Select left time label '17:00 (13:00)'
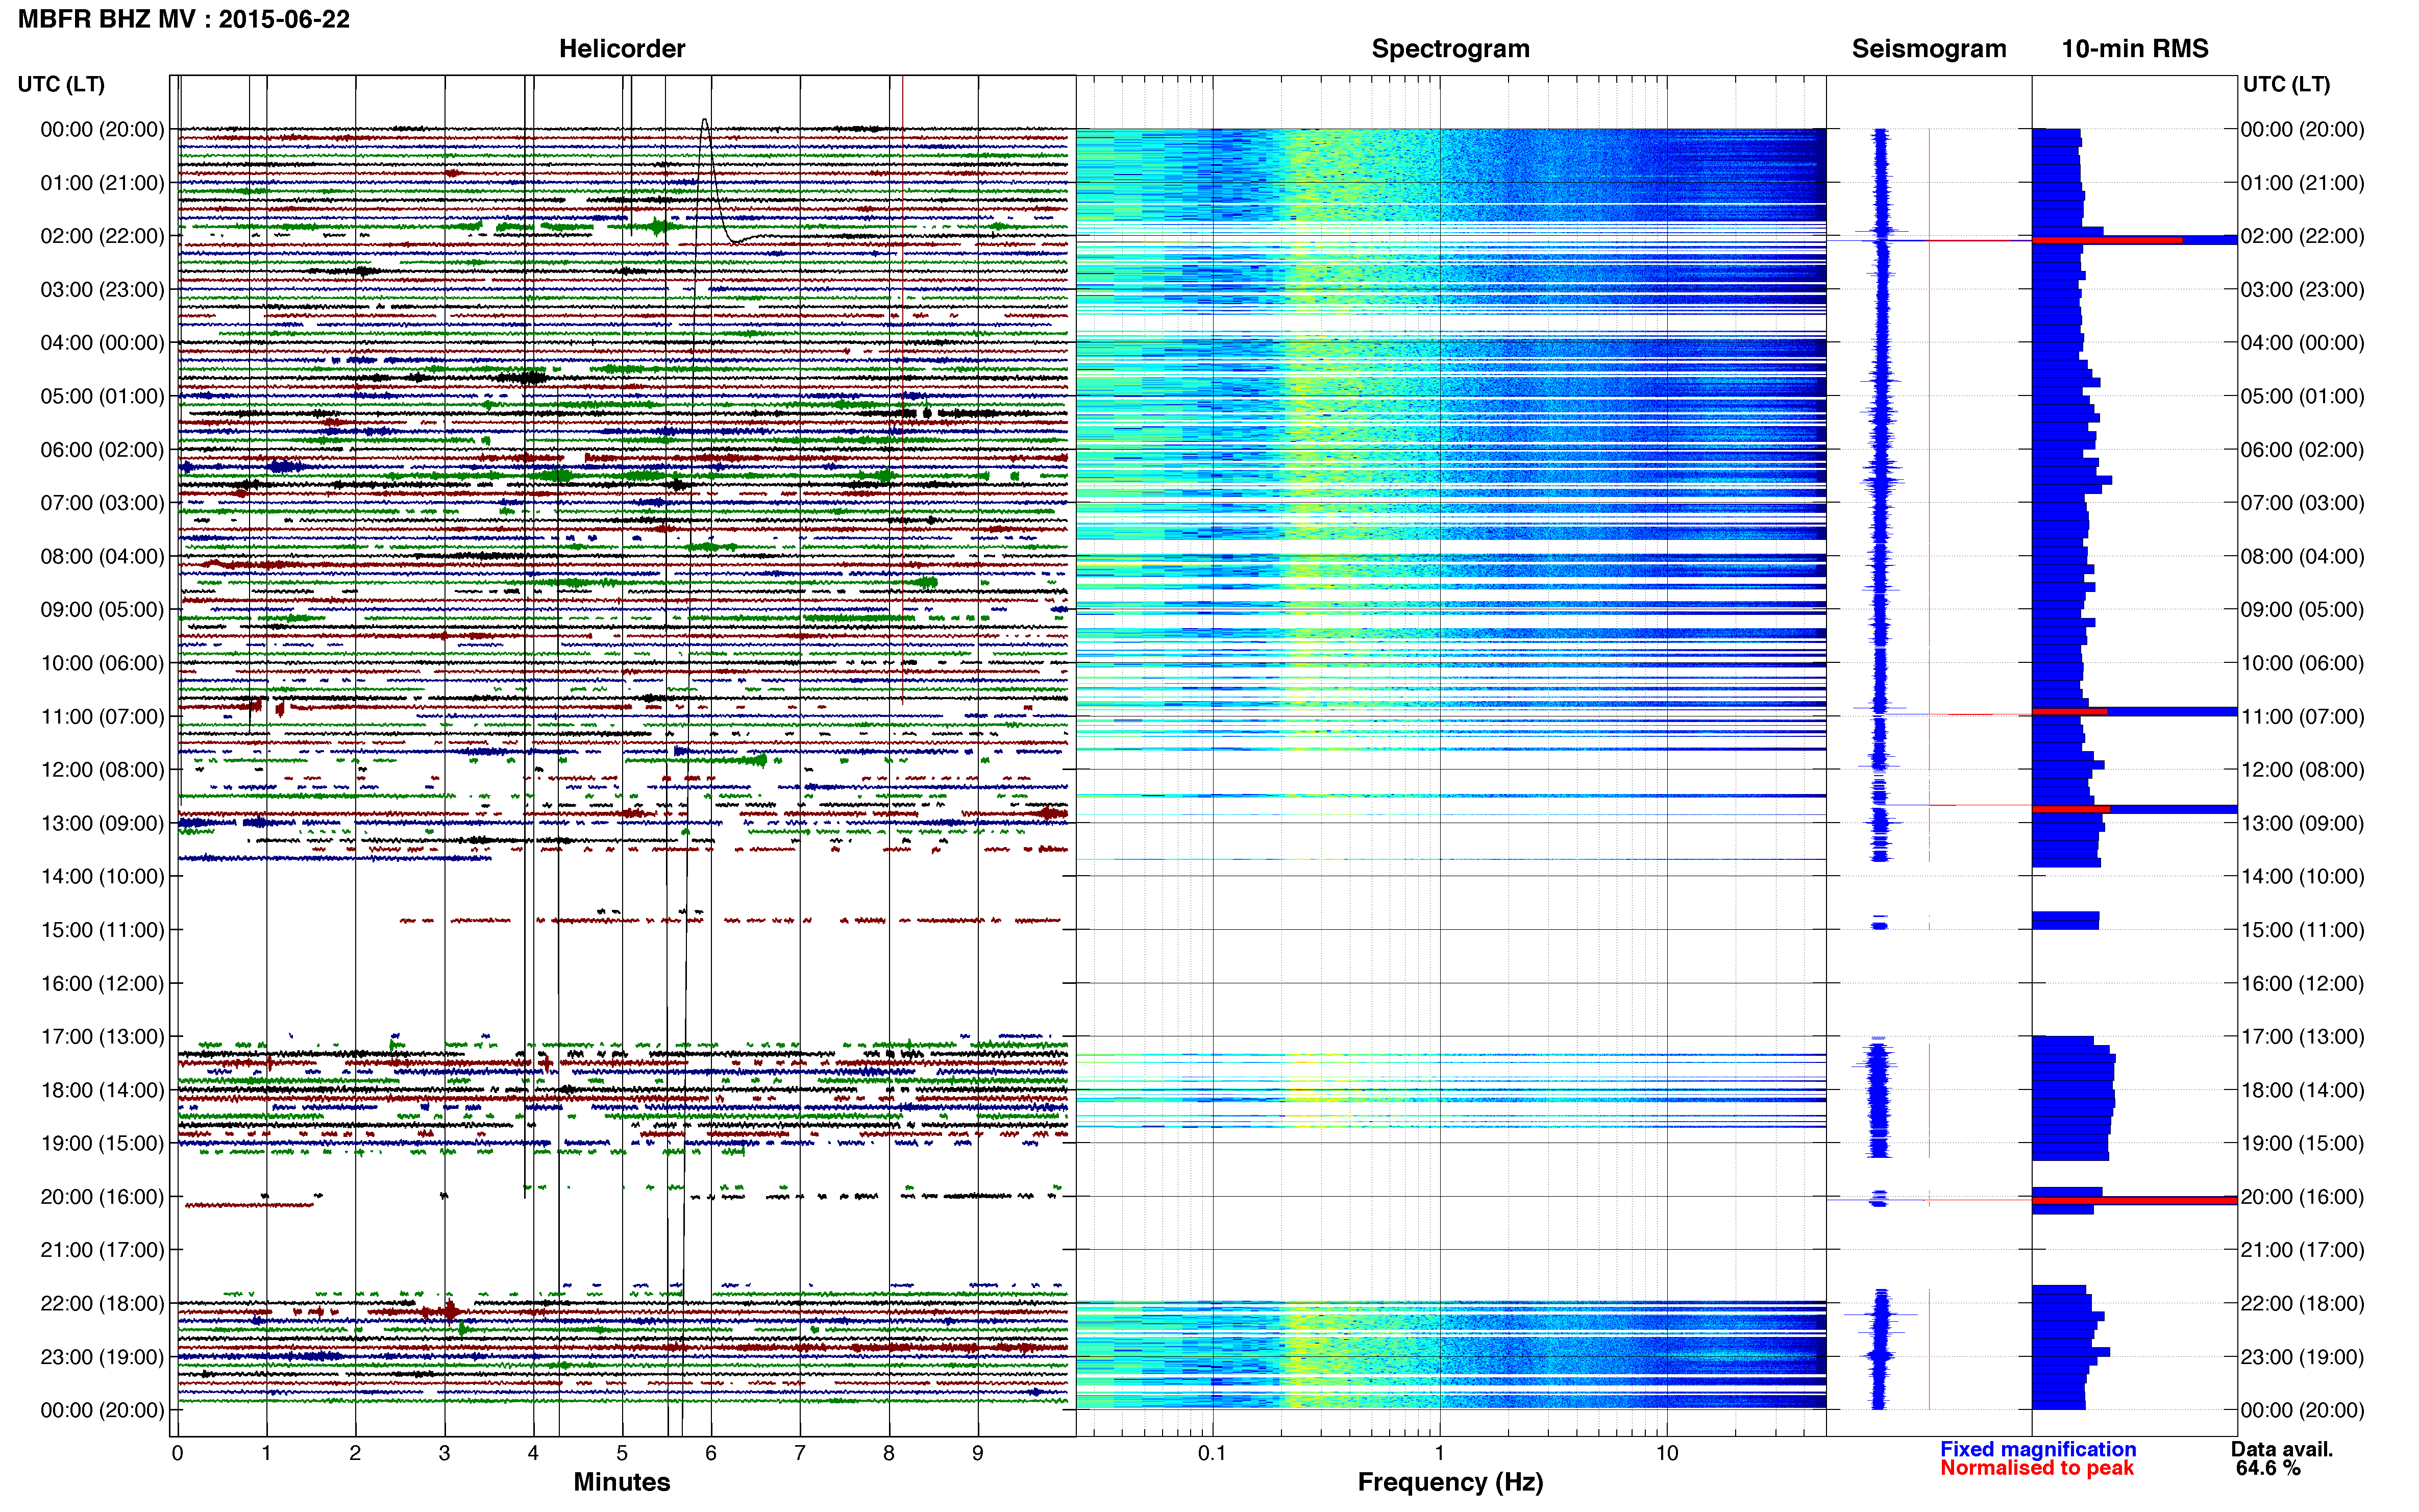2419x1512 pixels. pos(102,1036)
